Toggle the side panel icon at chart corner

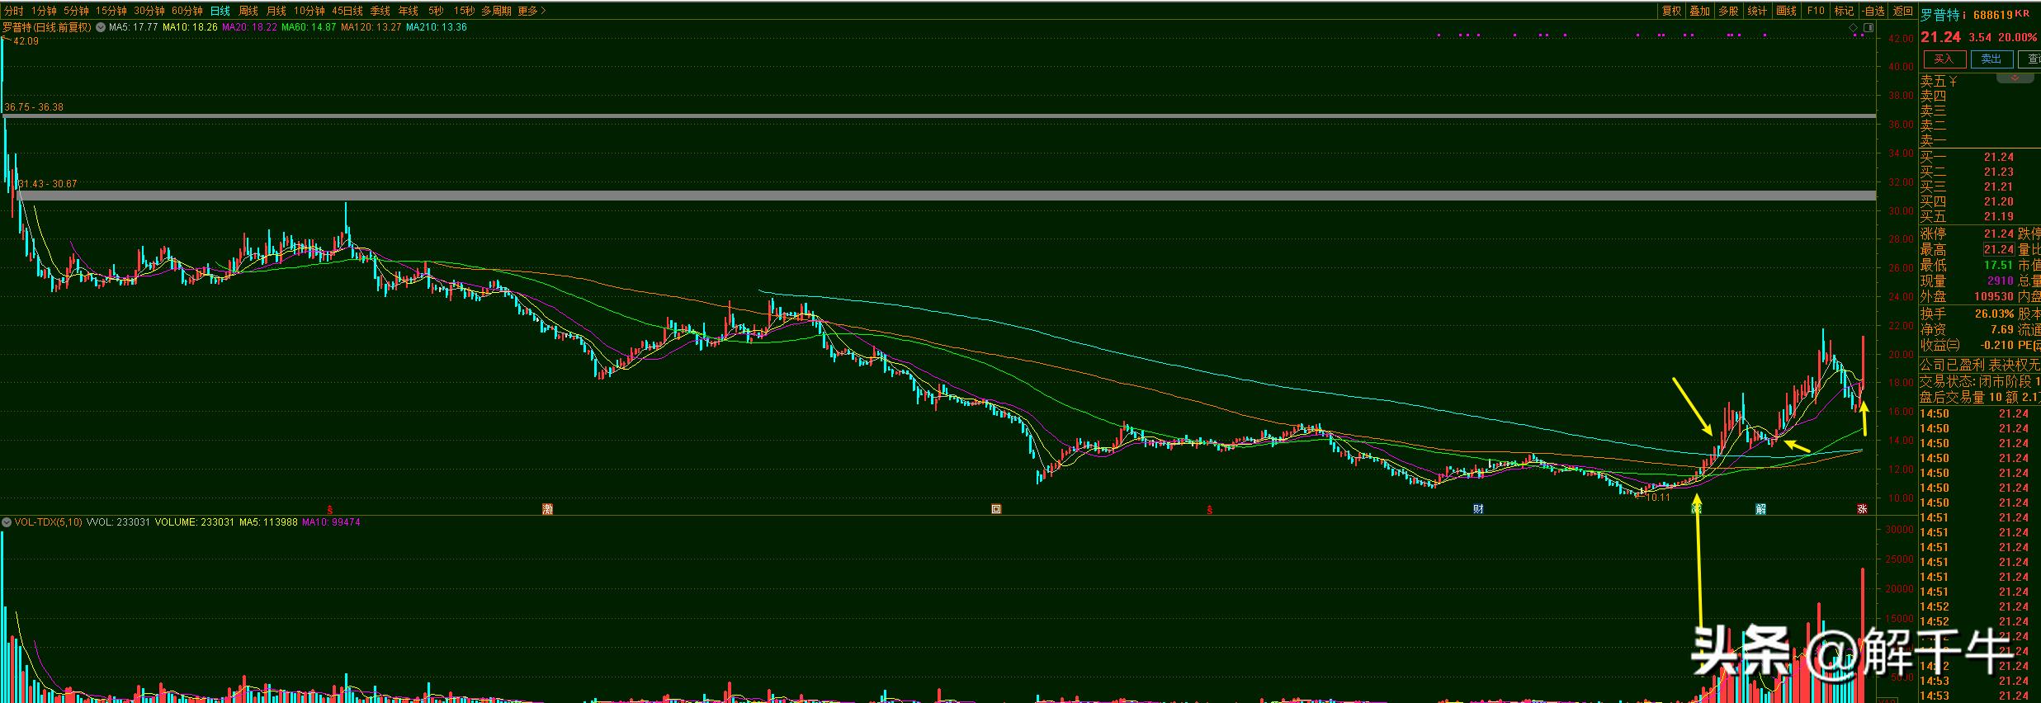(1867, 28)
